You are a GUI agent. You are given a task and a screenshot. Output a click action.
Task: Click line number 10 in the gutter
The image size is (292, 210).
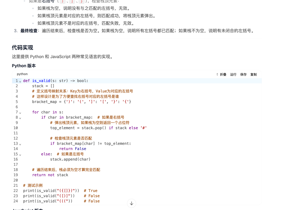[x=16, y=128]
